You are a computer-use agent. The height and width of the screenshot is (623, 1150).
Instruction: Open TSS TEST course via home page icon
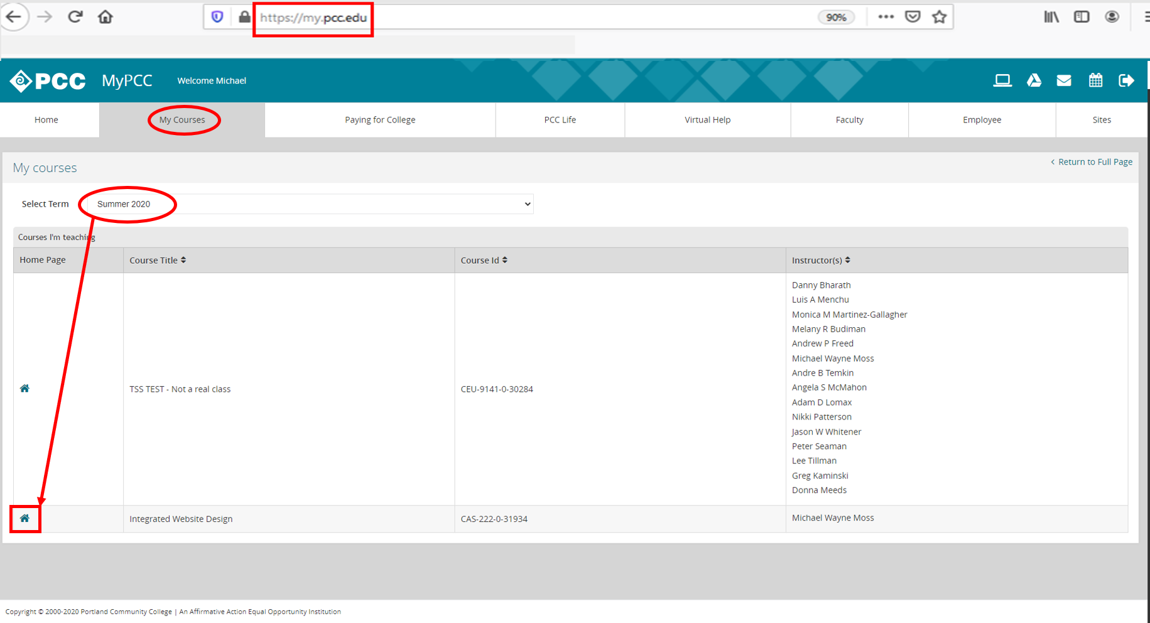(x=24, y=388)
